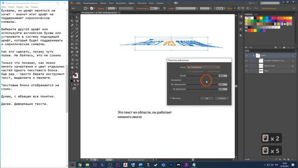Toggle visibility of Layer 1
This screenshot has height=168, width=298.
246,56
